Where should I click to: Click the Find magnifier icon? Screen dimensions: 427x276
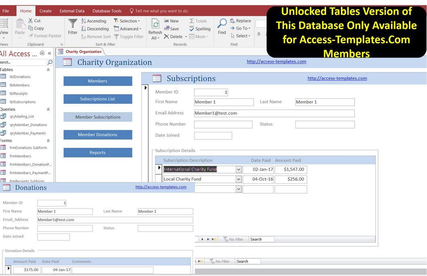(222, 23)
